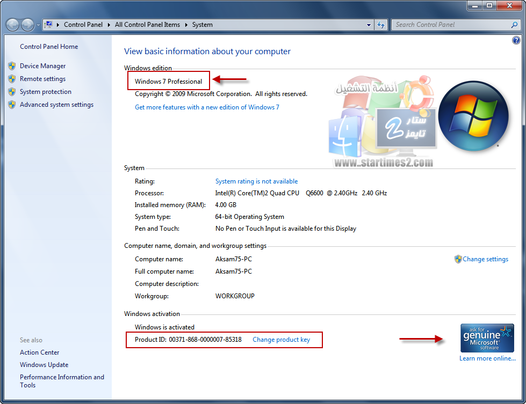
Task: Click the Windows logo orb image
Action: pyautogui.click(x=473, y=116)
